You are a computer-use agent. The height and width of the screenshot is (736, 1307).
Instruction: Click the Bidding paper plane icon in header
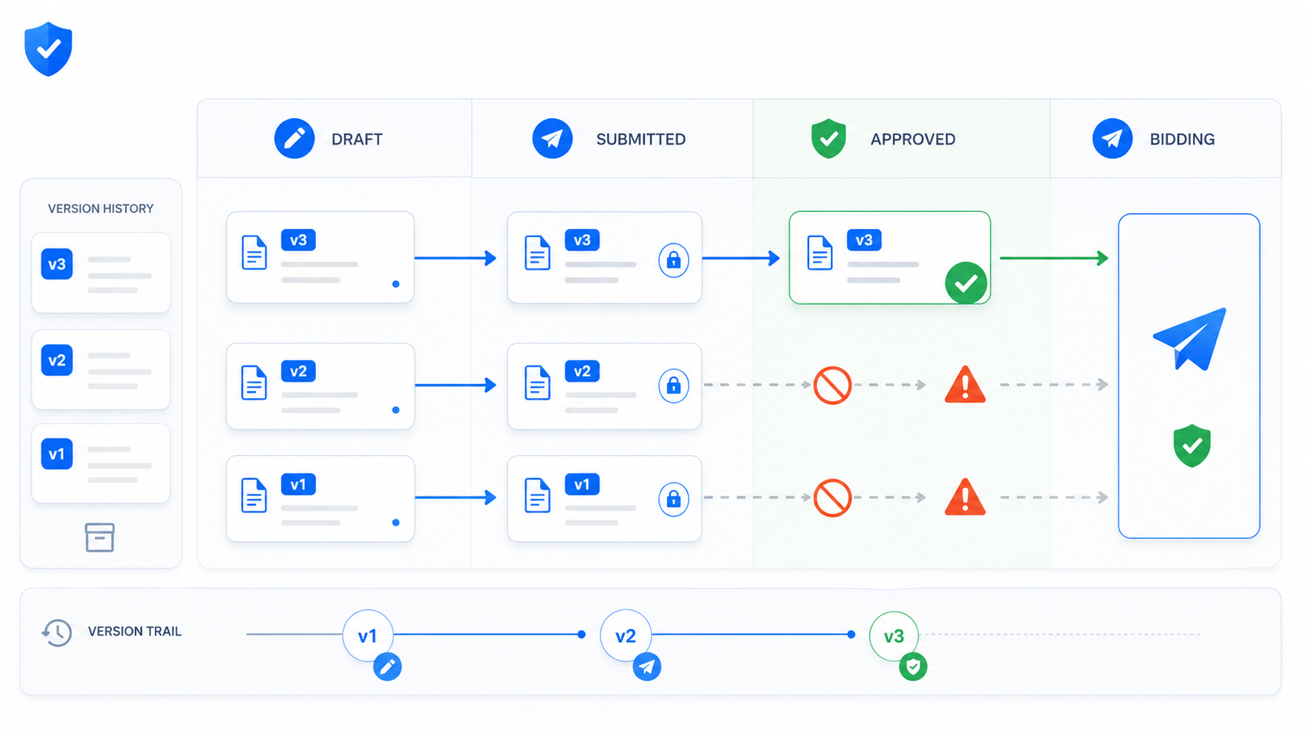tap(1112, 138)
